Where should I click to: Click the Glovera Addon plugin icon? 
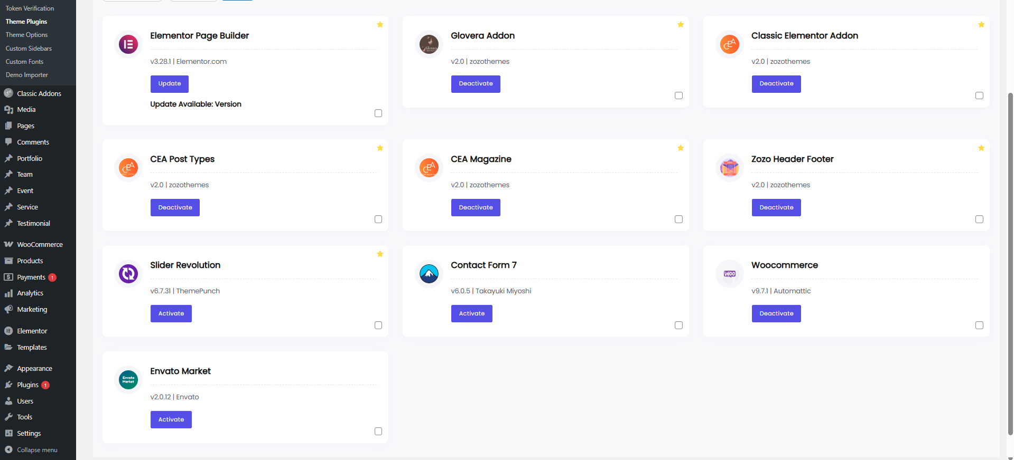click(x=429, y=44)
